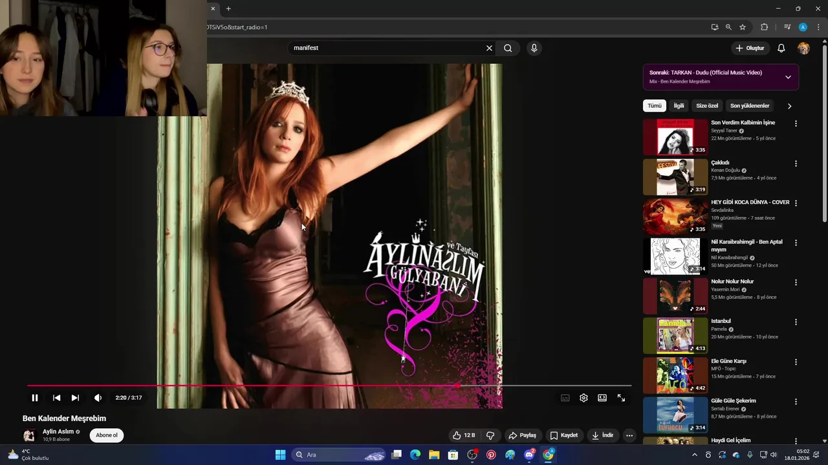
Task: Click the Haydi Gel İçelim title
Action: [731, 440]
